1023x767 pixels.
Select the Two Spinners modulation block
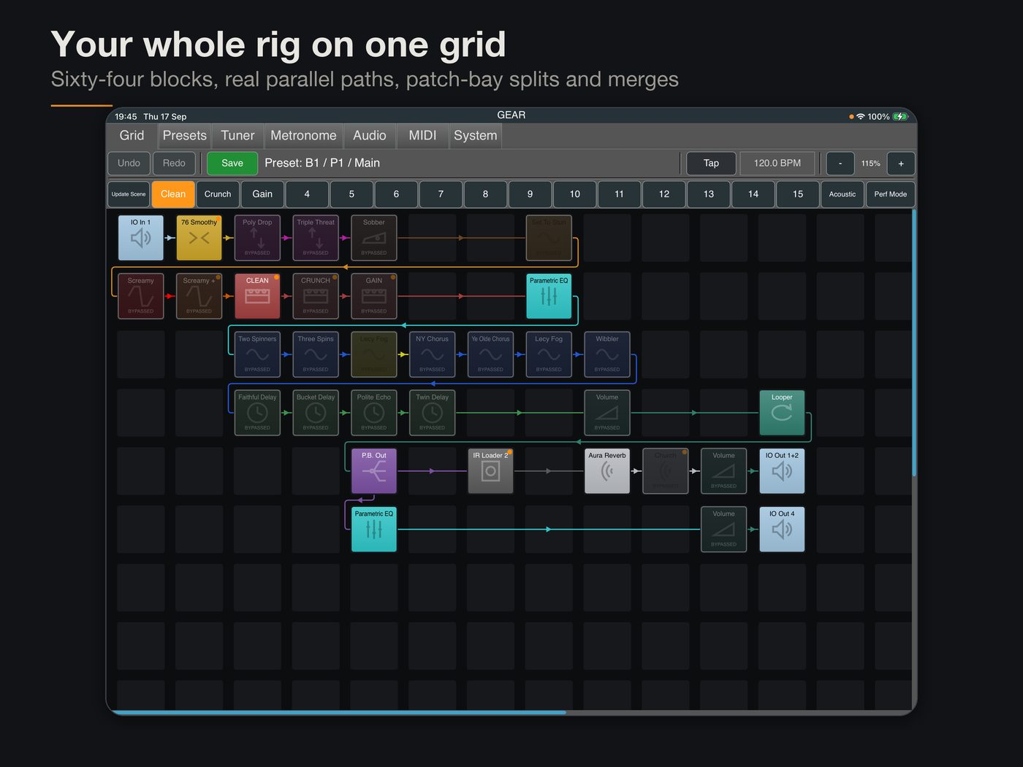(257, 354)
